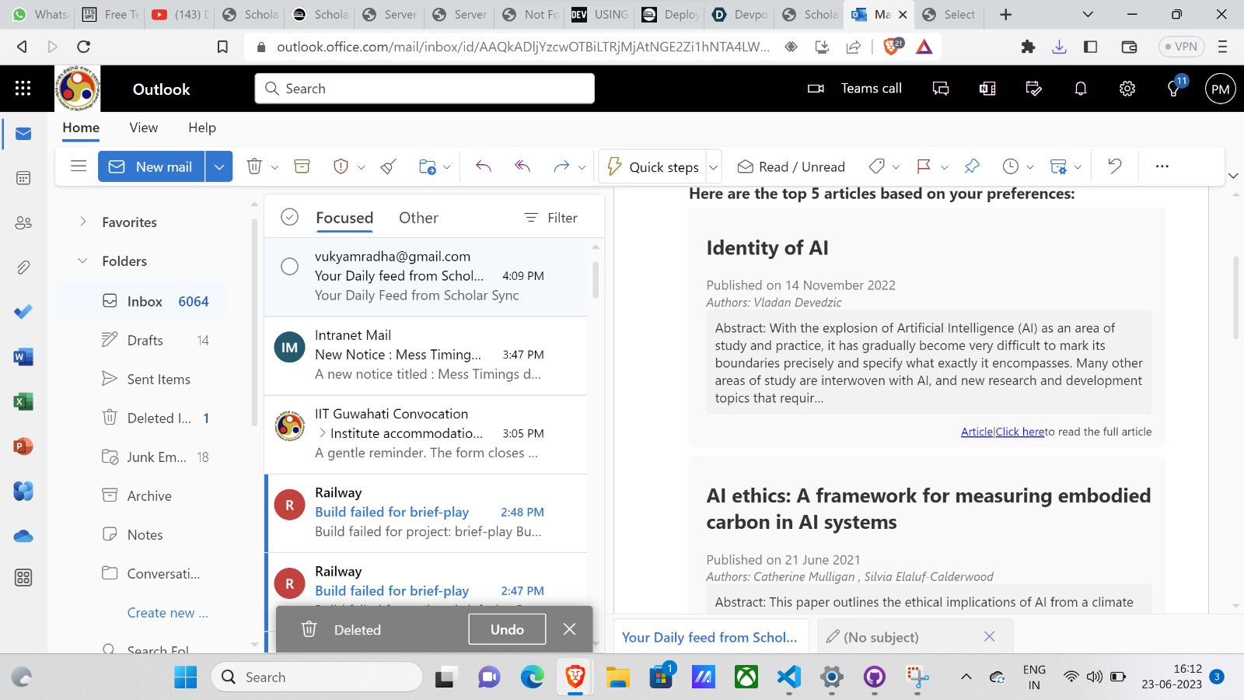Toggle Read / Unread status

click(x=791, y=166)
